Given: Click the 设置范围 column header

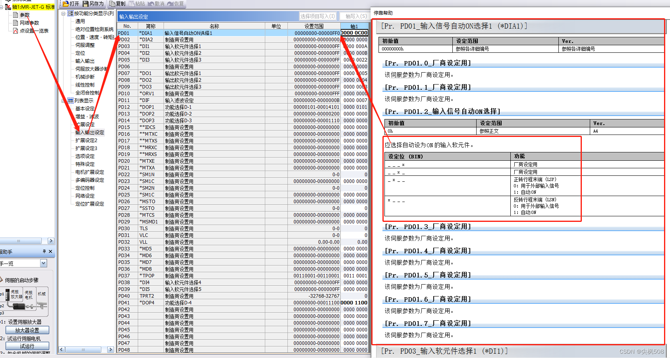Looking at the screenshot, I should pyautogui.click(x=314, y=26).
